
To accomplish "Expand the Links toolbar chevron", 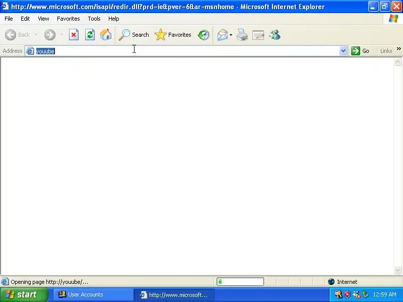I will coord(398,48).
